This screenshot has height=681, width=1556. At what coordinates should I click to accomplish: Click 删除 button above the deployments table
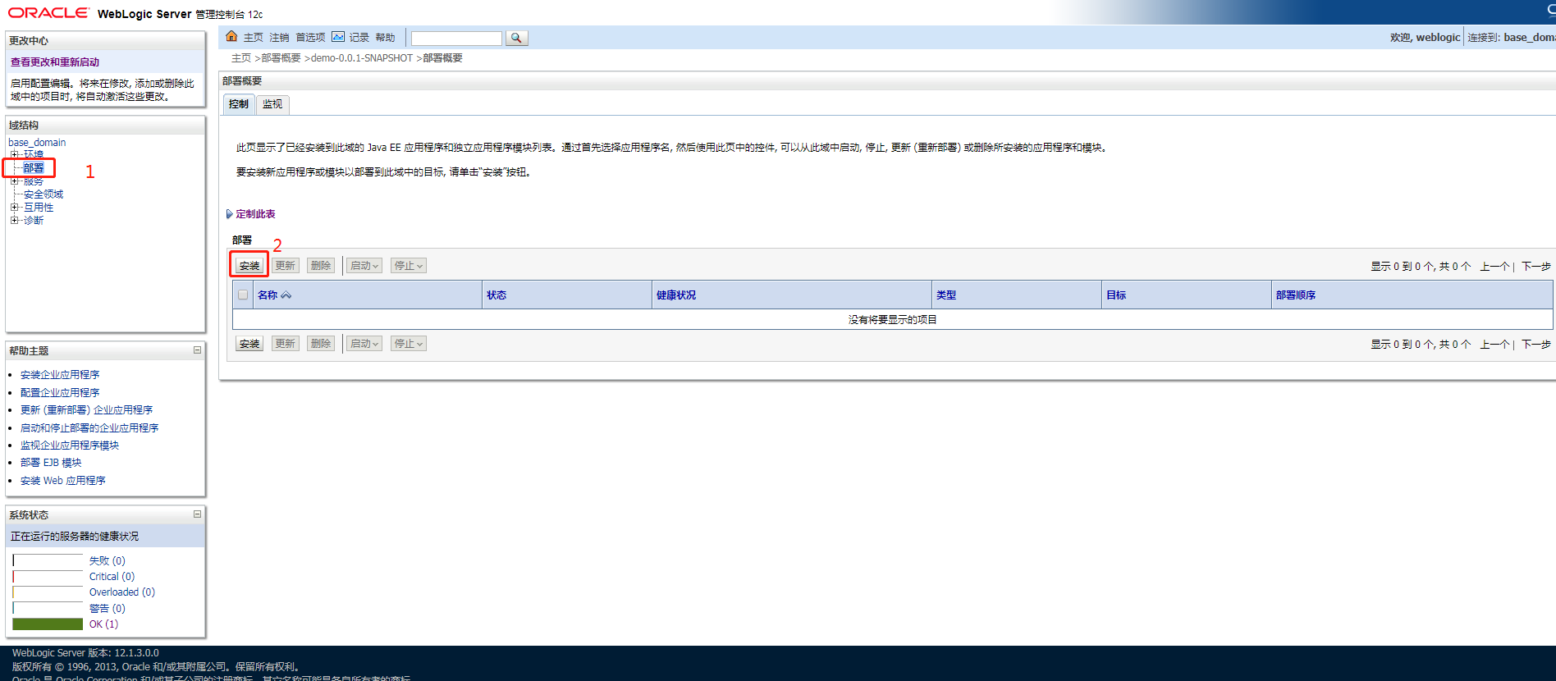coord(321,266)
